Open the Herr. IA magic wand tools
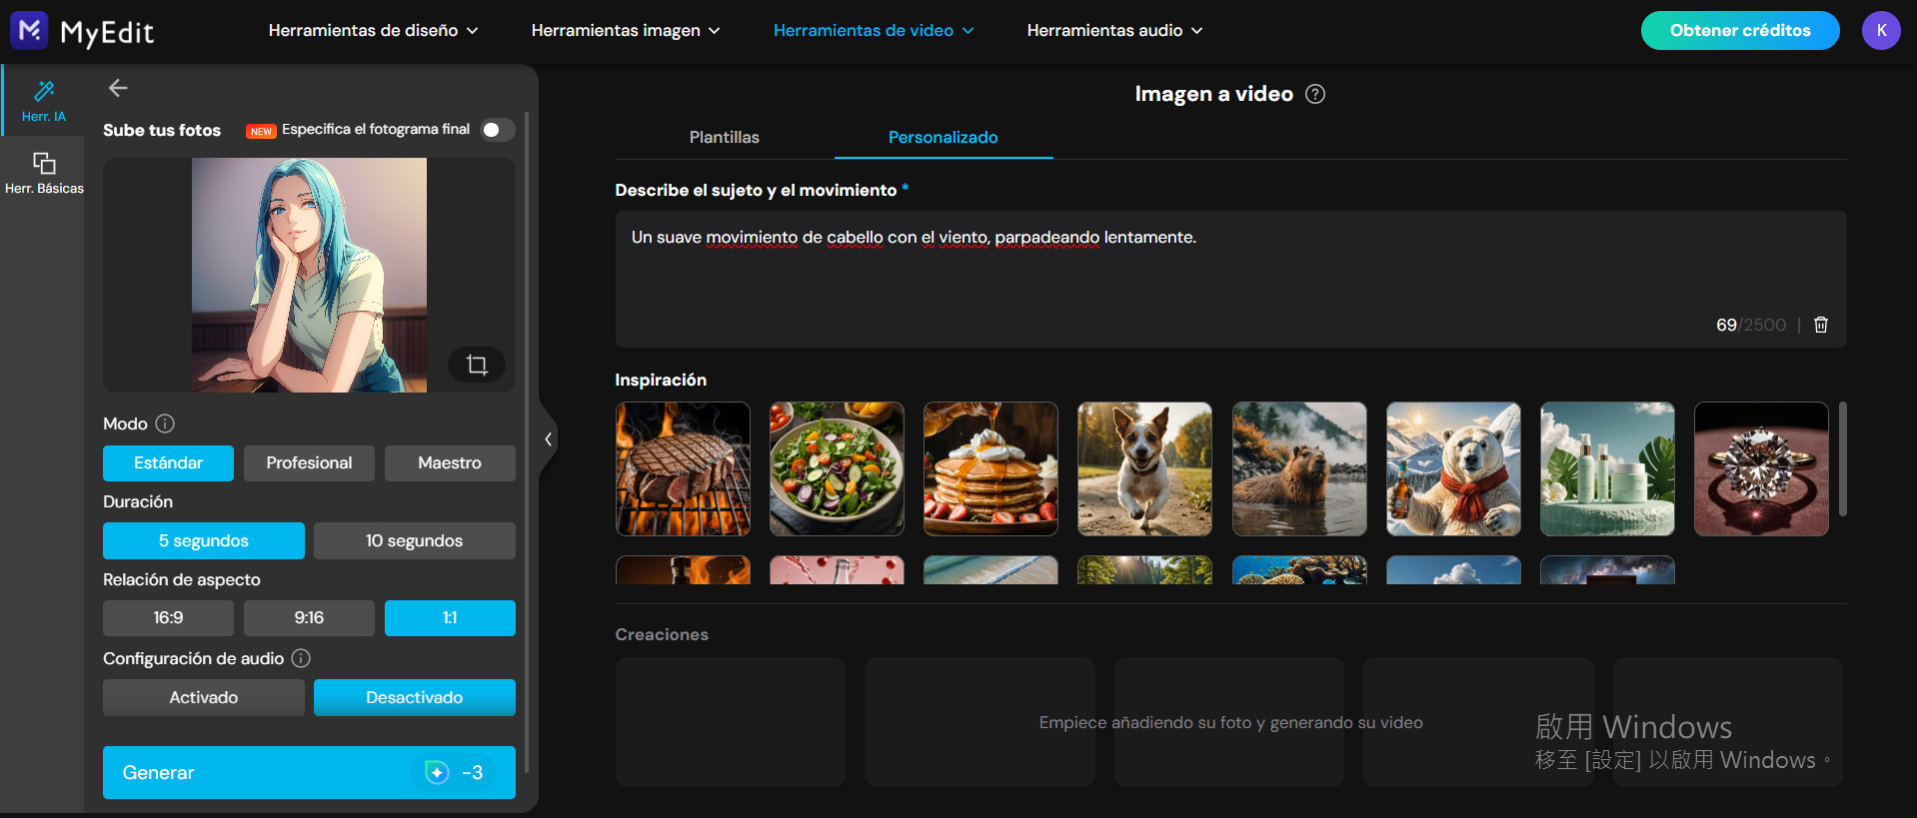Viewport: 1917px width, 818px height. click(44, 101)
